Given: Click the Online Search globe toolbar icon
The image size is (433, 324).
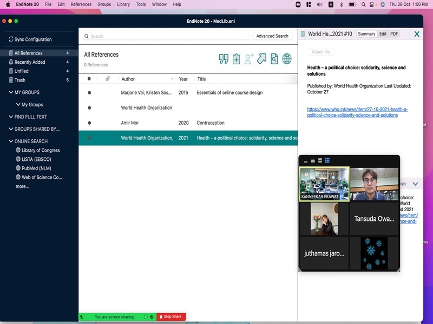Looking at the screenshot, I should click(287, 59).
